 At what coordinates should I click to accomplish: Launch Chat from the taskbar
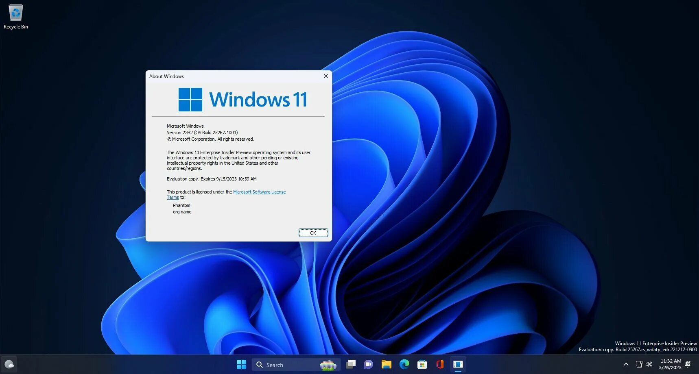click(369, 365)
